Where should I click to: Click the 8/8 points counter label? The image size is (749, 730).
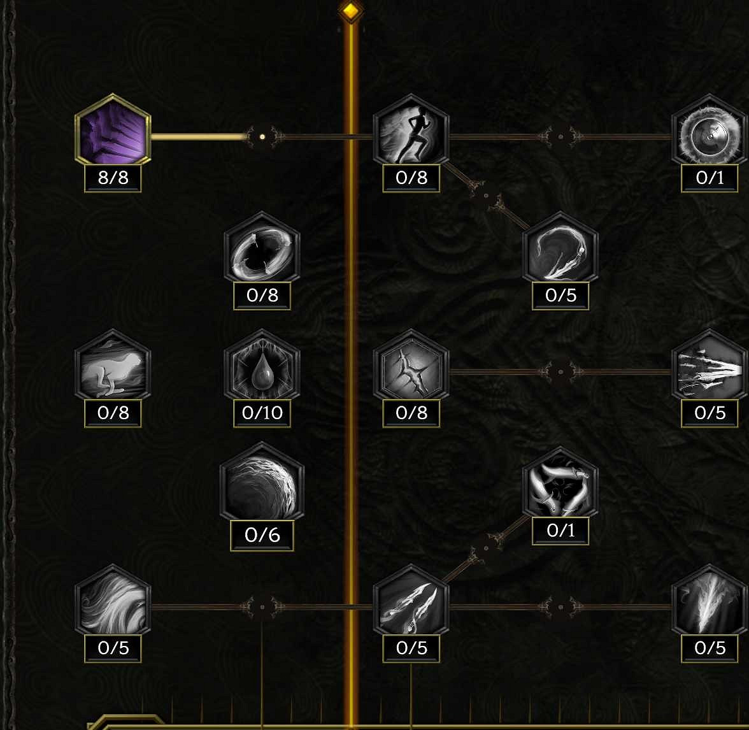113,178
